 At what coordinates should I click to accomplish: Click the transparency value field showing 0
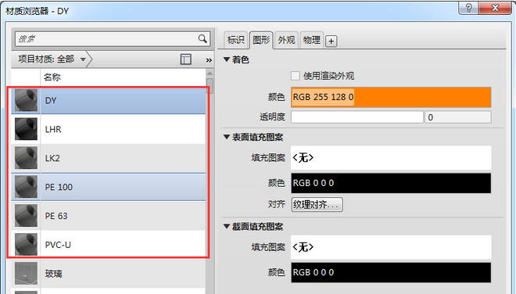pyautogui.click(x=458, y=117)
